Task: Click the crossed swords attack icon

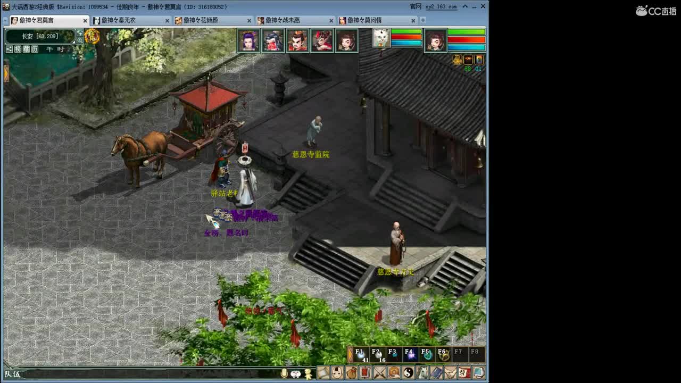Action: [x=379, y=373]
